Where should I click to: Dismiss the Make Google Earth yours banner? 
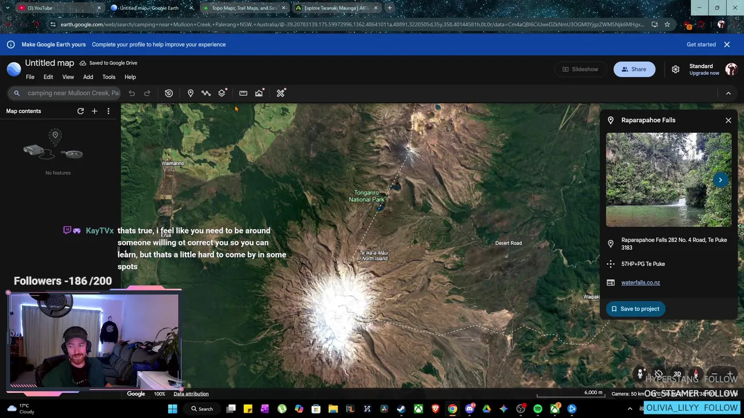(x=727, y=44)
